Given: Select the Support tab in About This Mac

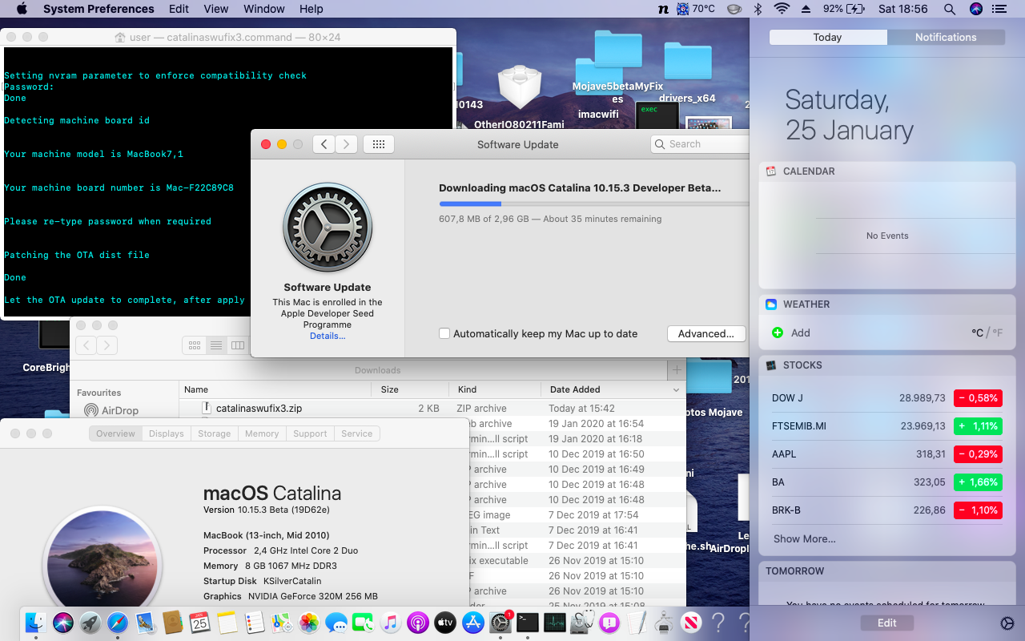Looking at the screenshot, I should (310, 433).
